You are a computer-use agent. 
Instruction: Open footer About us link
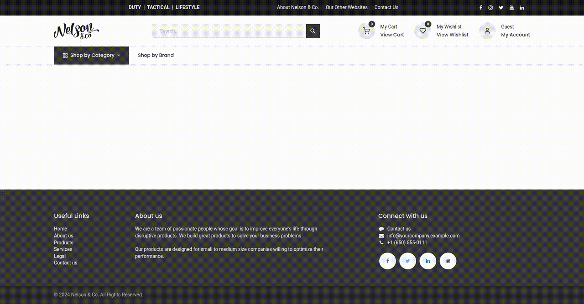point(63,236)
